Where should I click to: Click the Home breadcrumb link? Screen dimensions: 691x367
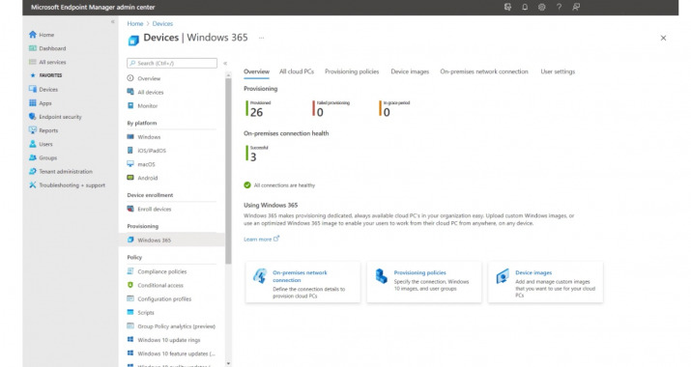click(135, 24)
